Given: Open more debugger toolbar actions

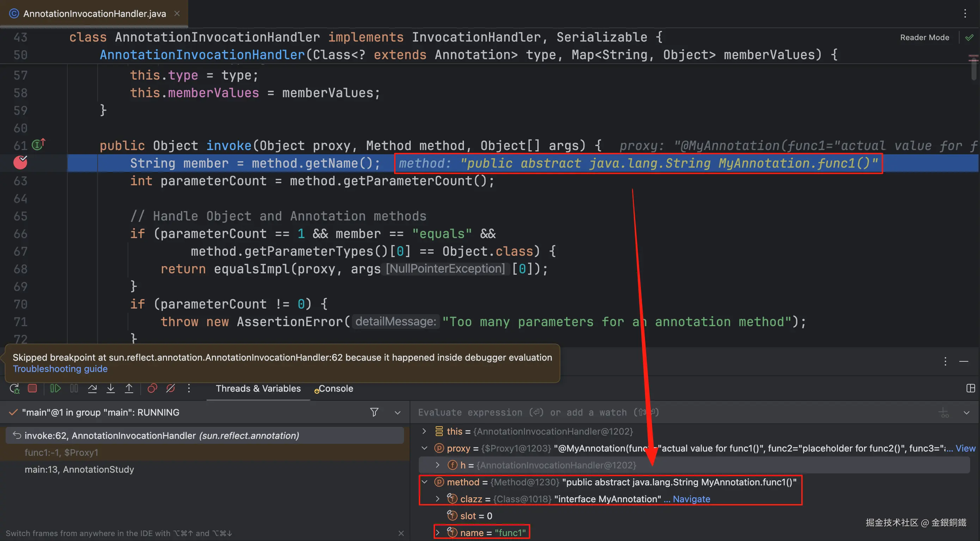Looking at the screenshot, I should point(189,388).
